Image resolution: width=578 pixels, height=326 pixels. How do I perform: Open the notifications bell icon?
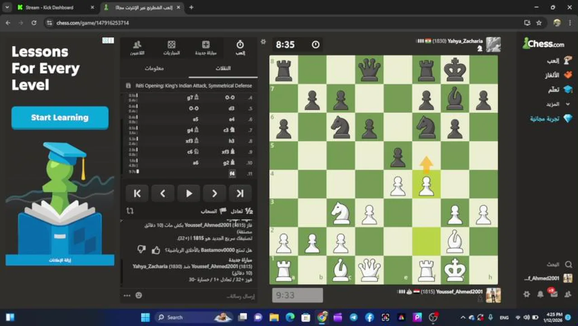540,294
